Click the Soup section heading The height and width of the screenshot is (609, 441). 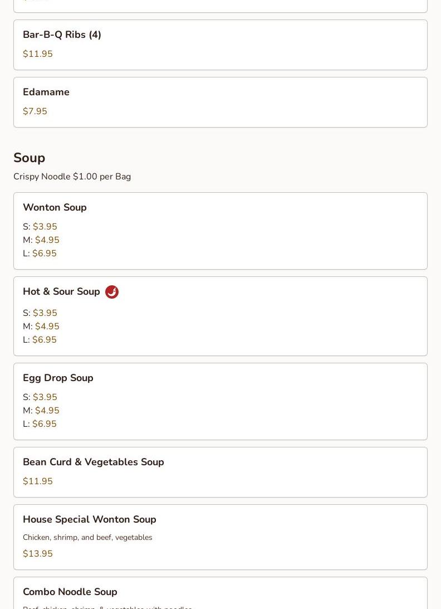click(29, 158)
